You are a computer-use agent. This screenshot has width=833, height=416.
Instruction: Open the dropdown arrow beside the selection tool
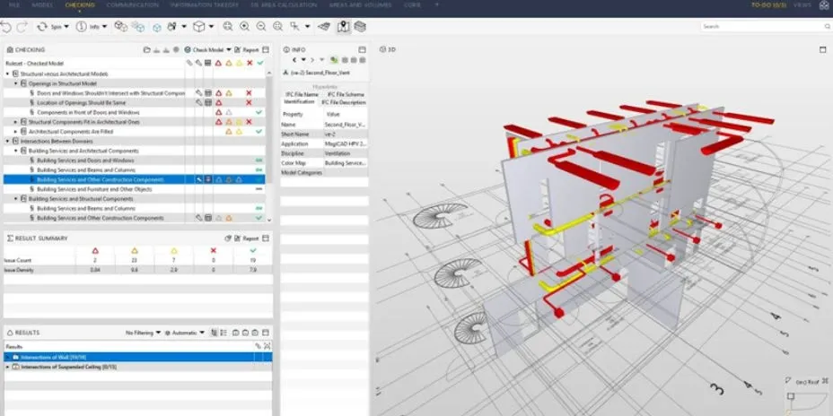click(x=308, y=27)
